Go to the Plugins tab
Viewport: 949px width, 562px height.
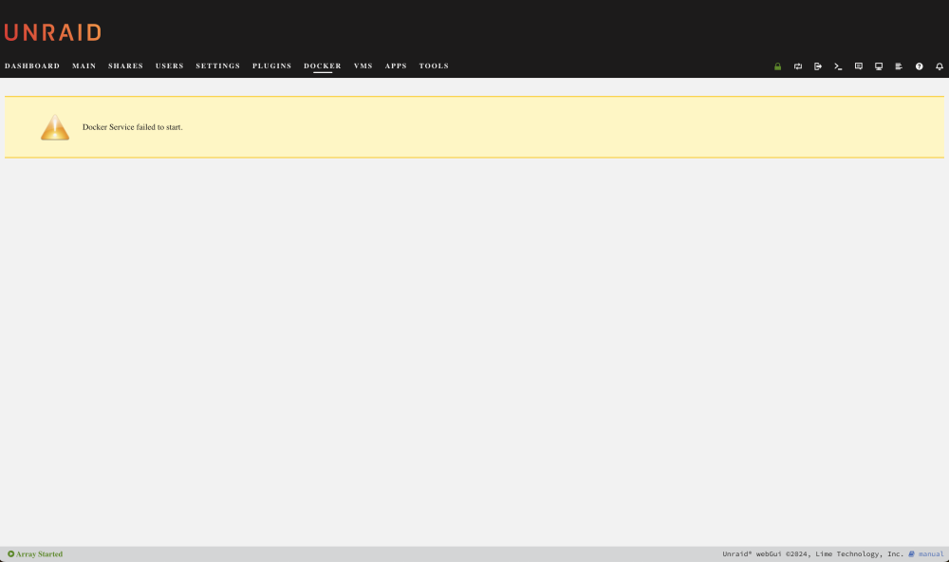point(271,66)
